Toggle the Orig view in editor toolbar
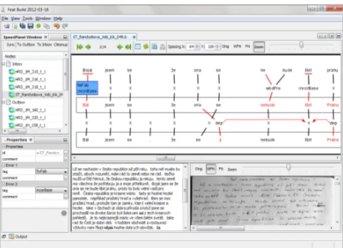 pyautogui.click(x=226, y=47)
